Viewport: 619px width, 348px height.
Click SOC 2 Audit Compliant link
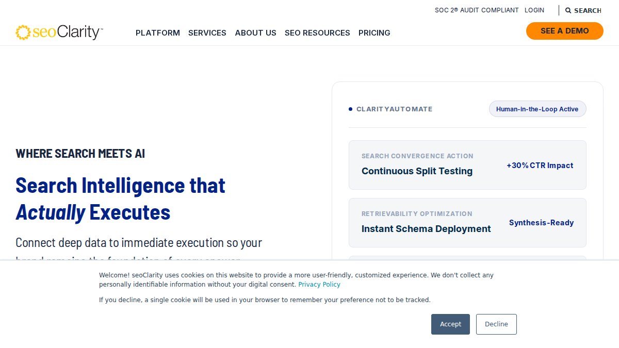tap(477, 10)
